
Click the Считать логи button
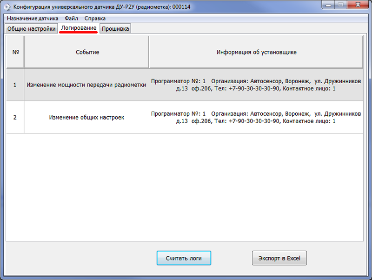coord(184,258)
